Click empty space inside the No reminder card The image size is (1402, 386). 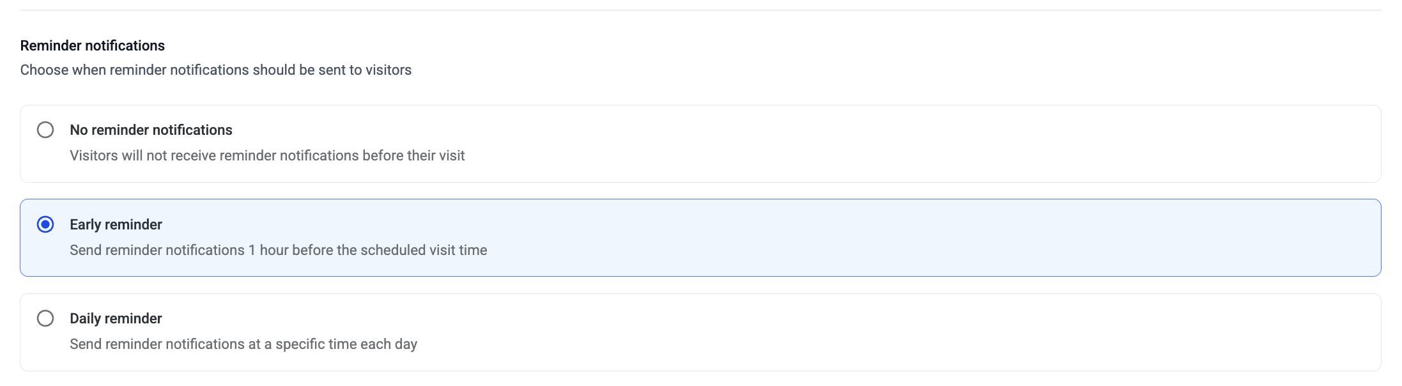pyautogui.click(x=895, y=144)
